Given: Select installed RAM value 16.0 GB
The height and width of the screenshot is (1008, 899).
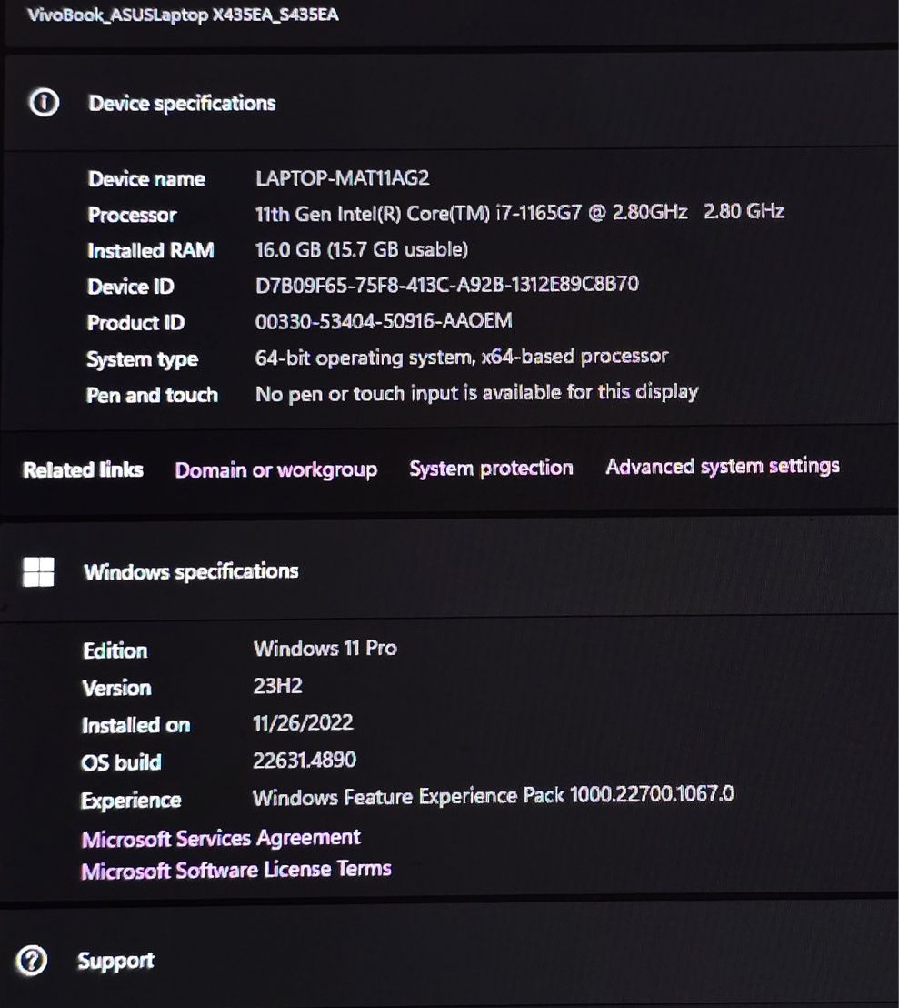Looking at the screenshot, I should click(x=362, y=249).
